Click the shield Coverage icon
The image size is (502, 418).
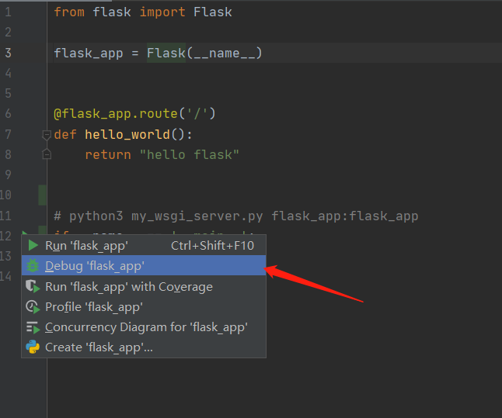33,286
